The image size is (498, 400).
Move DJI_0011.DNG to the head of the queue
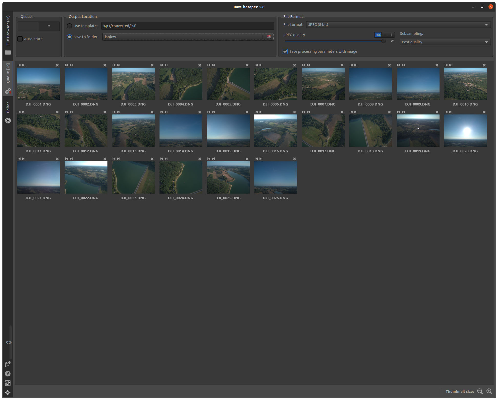click(x=19, y=112)
